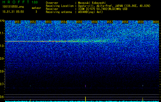Viewport: 161px width, 102px height.
Task: Click the A504HB(yagi 4el) antenna text
Action: [x=90, y=12]
